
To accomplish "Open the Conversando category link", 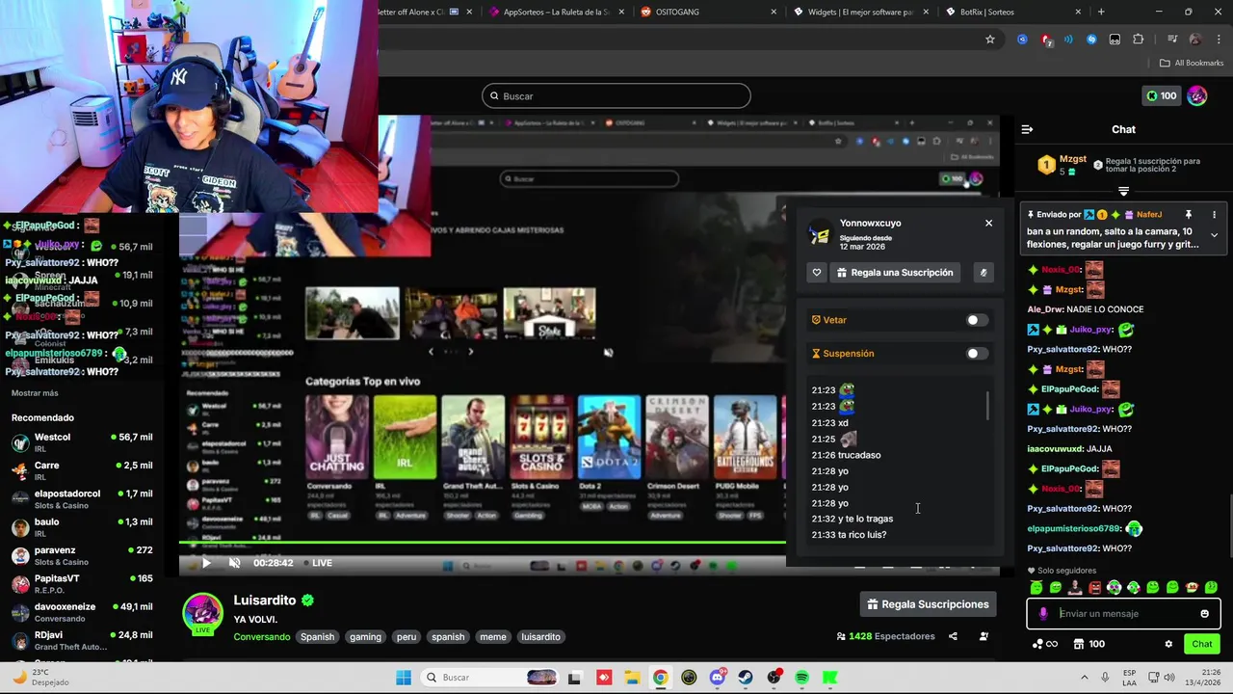I will tap(261, 637).
